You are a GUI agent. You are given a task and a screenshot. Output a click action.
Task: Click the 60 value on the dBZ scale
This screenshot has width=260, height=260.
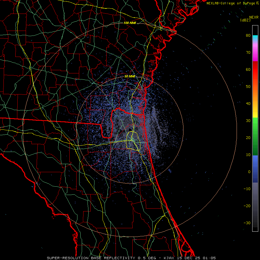tap(248, 69)
